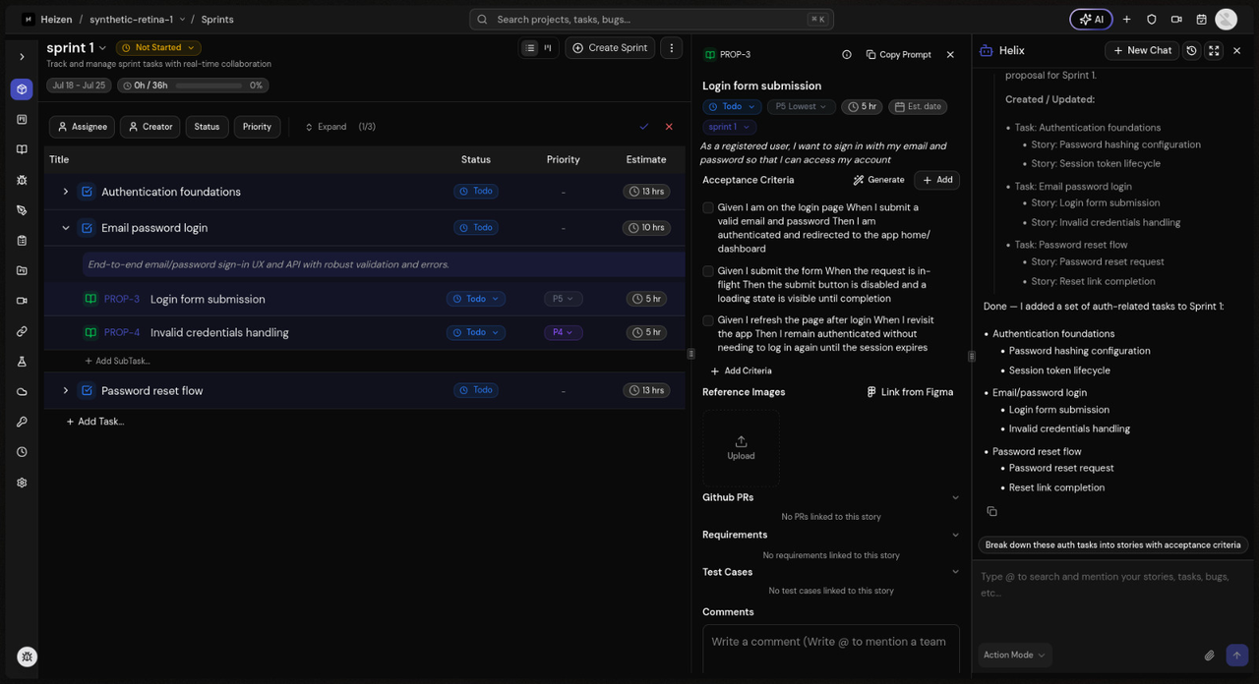Open the shield icon in top bar
The height and width of the screenshot is (684, 1259).
[x=1152, y=19]
